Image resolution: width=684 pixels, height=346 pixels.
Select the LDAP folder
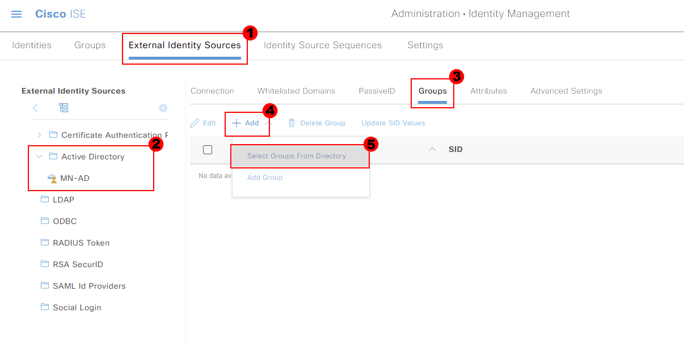[64, 200]
